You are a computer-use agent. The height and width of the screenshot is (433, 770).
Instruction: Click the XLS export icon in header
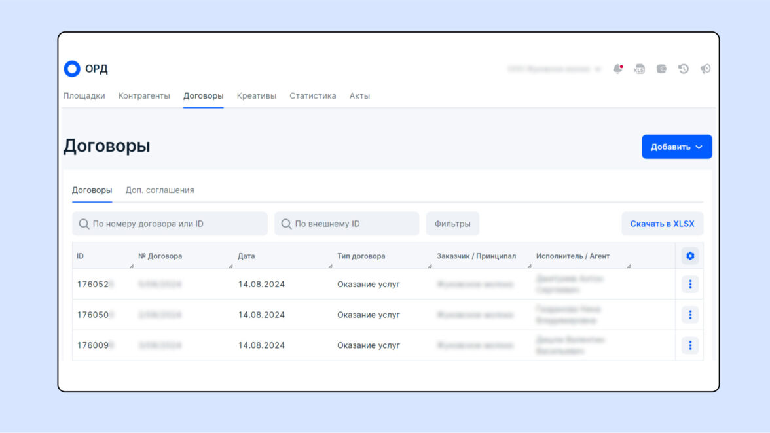coord(639,69)
